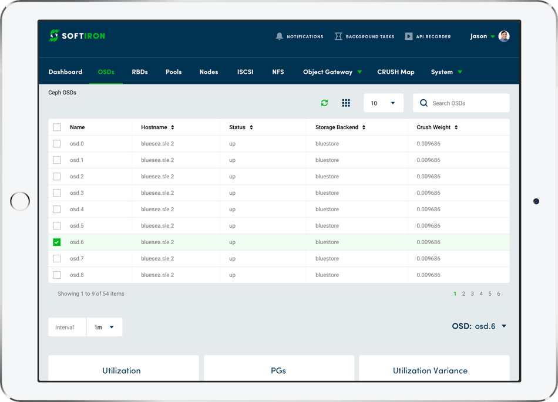Open Background Tasks hourglass icon
The image size is (558, 402).
point(338,36)
